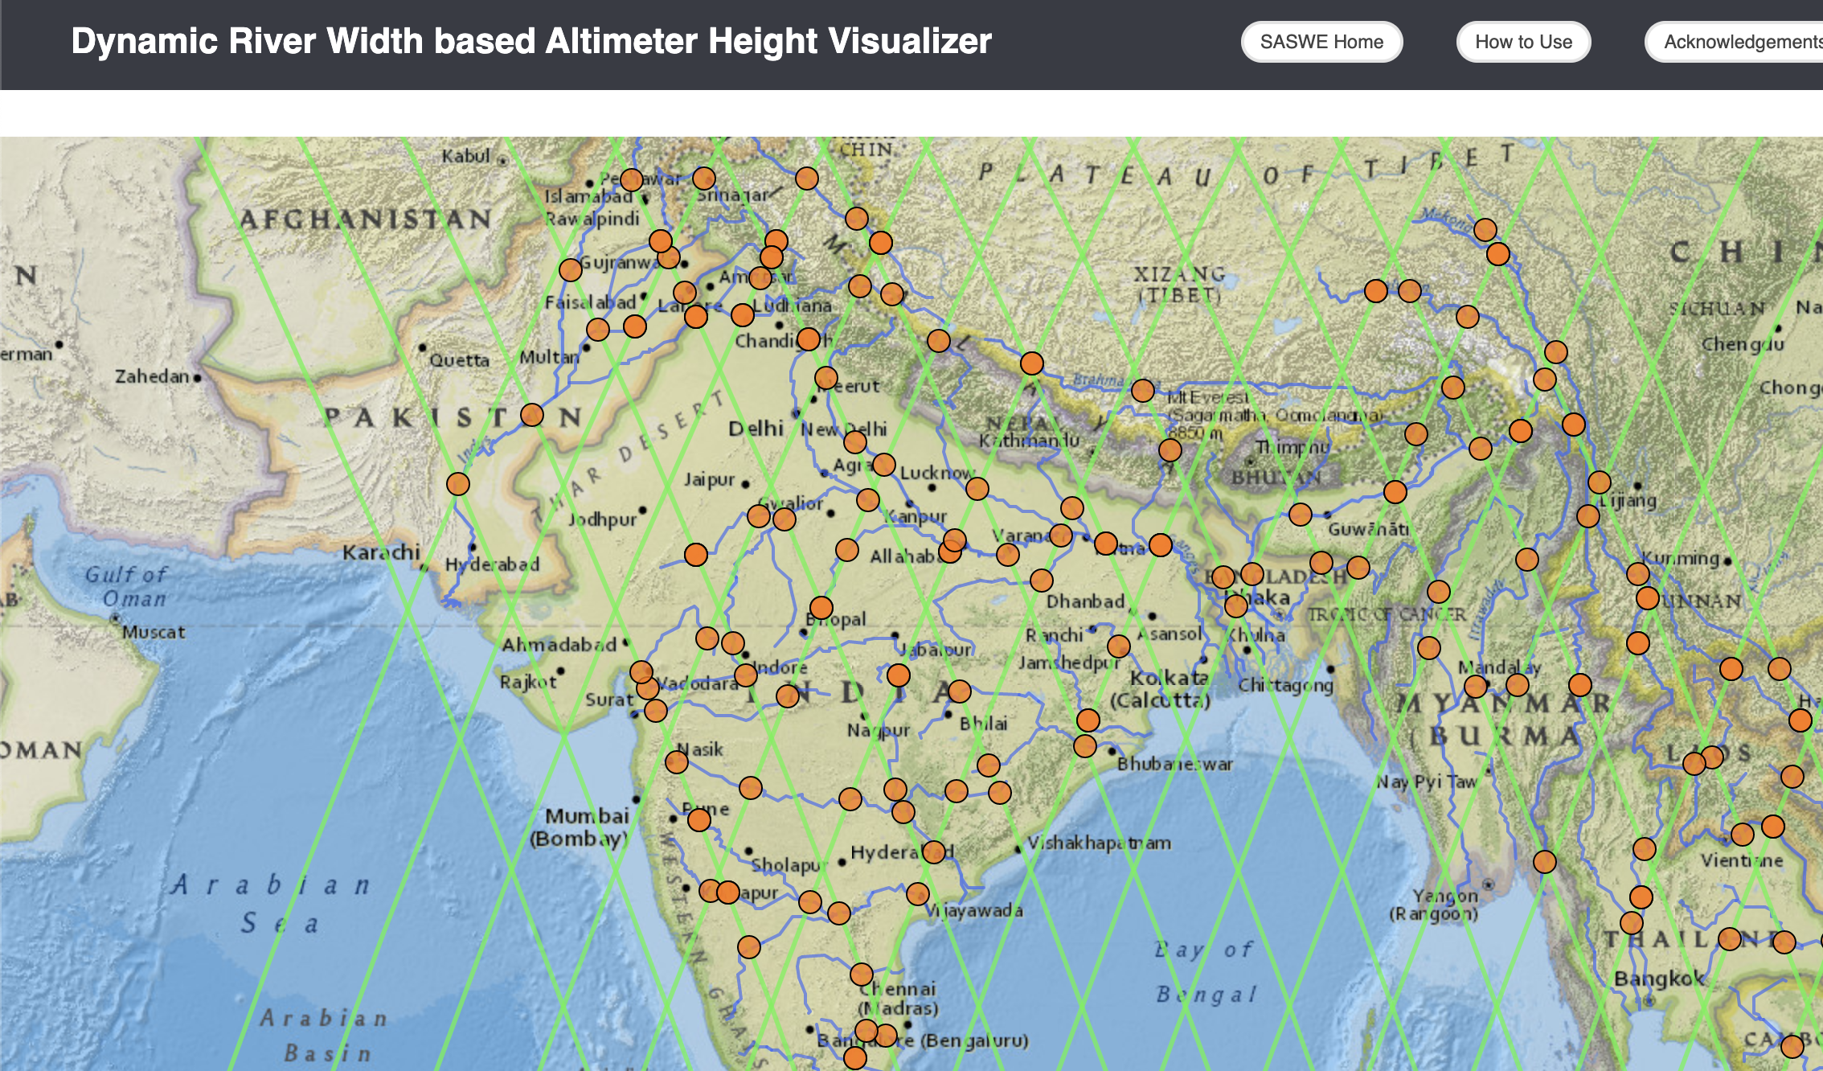The width and height of the screenshot is (1823, 1071).
Task: Choose the marker overlapping Hyderabad, India label
Action: [934, 851]
